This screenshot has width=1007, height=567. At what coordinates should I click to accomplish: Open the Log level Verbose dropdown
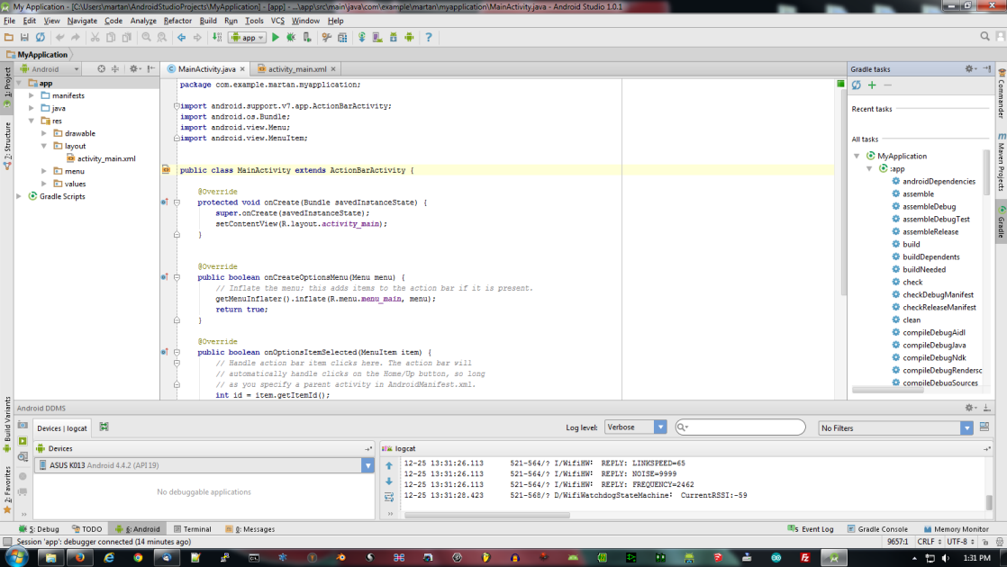tap(636, 427)
